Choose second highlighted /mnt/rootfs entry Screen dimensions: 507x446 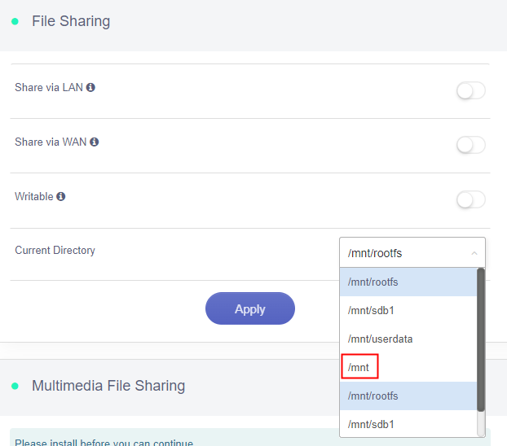pyautogui.click(x=407, y=396)
